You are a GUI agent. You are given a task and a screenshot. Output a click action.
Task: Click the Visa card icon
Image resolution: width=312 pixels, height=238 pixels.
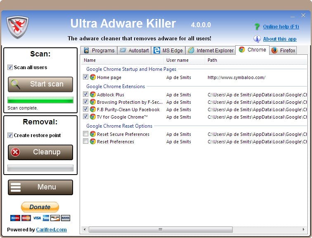pos(37,218)
